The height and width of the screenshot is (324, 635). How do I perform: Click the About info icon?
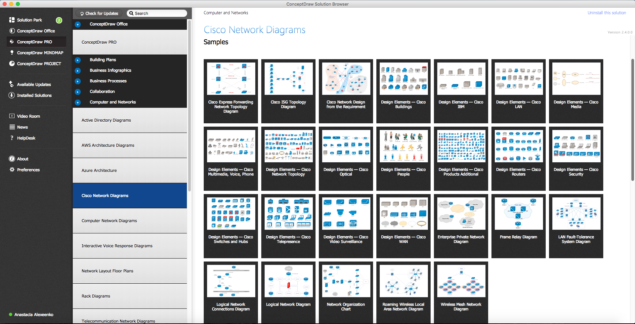12,159
